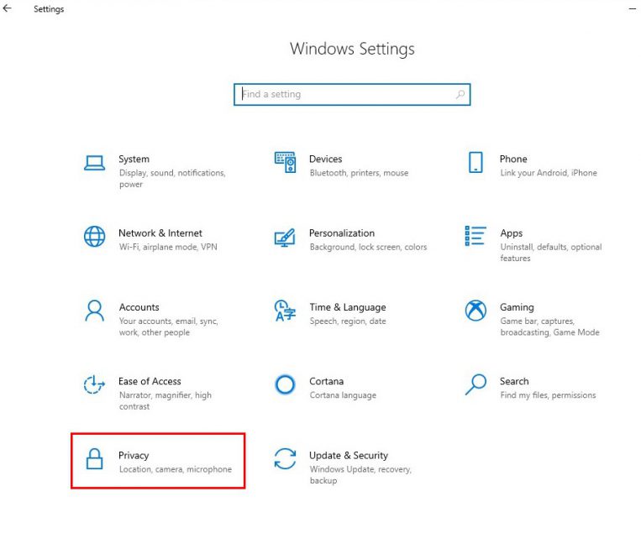Open the Phone settings title
The width and height of the screenshot is (641, 554).
(x=513, y=159)
